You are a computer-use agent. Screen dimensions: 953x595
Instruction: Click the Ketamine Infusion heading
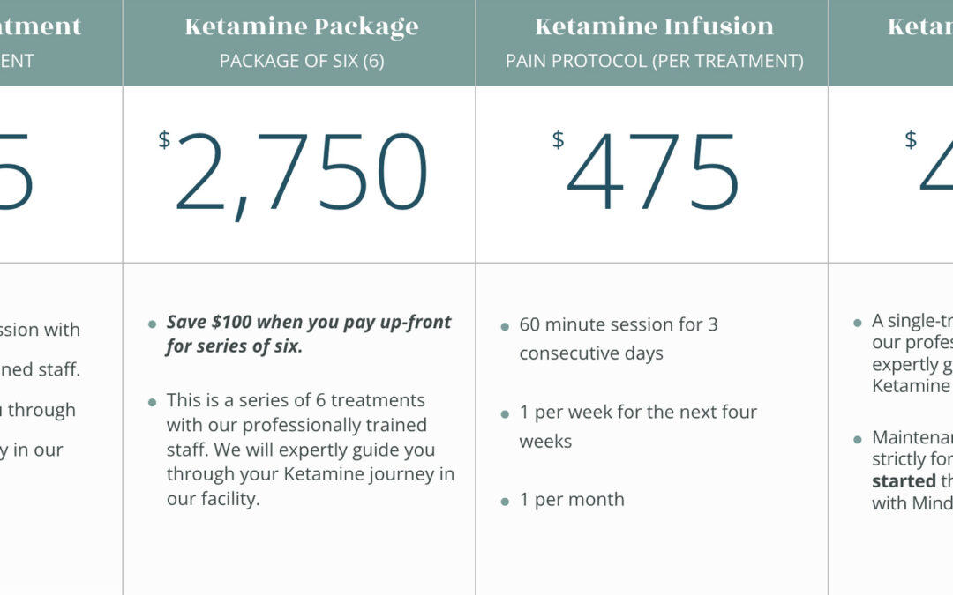654,26
